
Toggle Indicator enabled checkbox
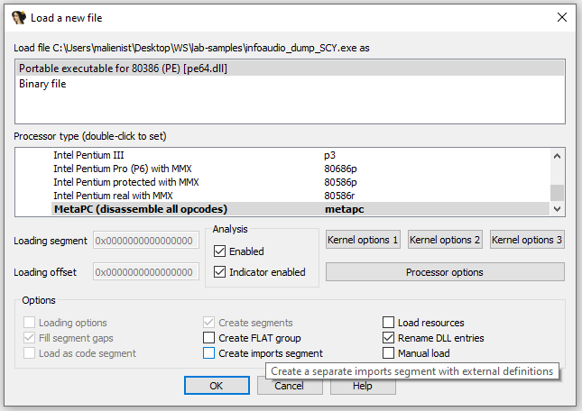point(220,272)
